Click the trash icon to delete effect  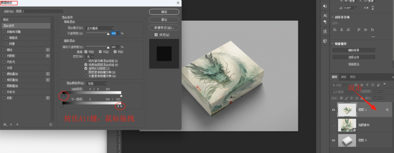[50, 125]
